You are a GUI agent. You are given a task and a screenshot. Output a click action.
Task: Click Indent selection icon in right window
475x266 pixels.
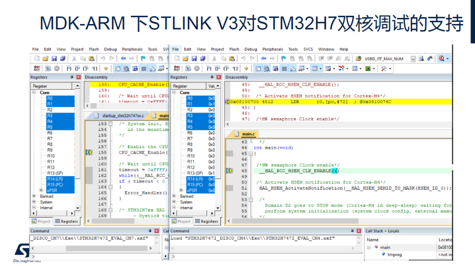point(322,59)
